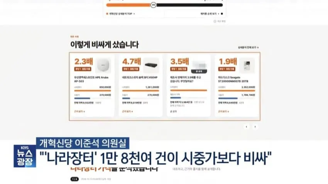328x184 pixels.
Task: Click the orange badge under 2.3배
Action: [x=83, y=69]
